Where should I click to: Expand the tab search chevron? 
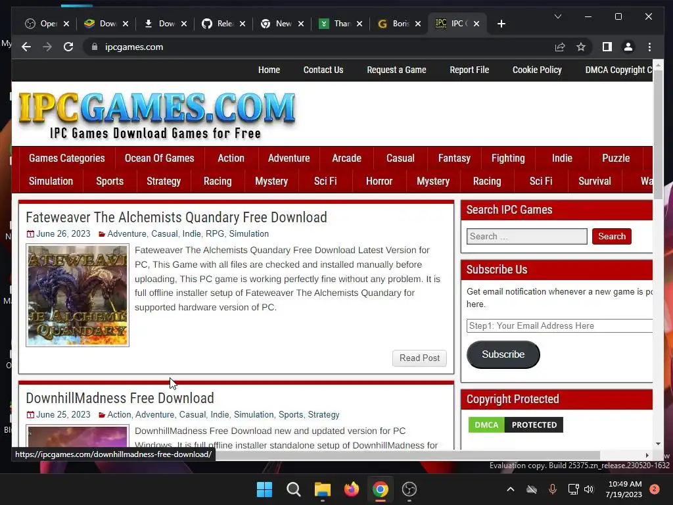[558, 16]
